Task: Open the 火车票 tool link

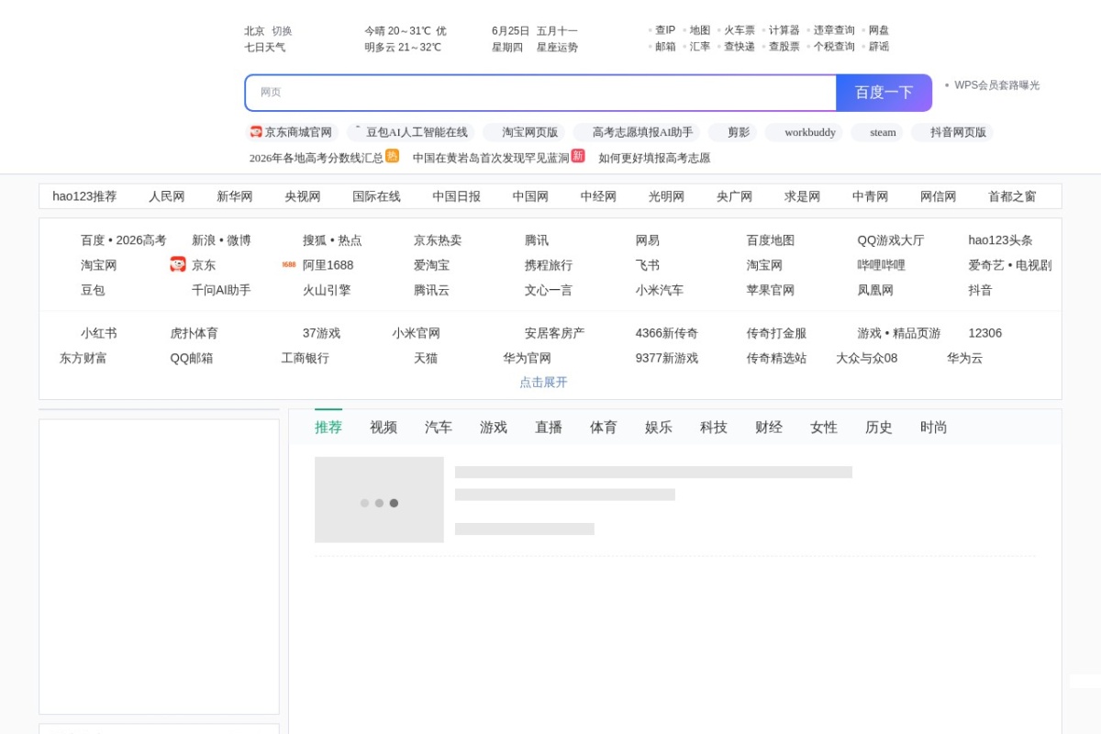Action: 740,30
